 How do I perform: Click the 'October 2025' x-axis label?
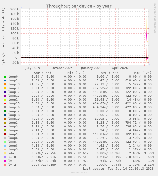tap(62, 68)
